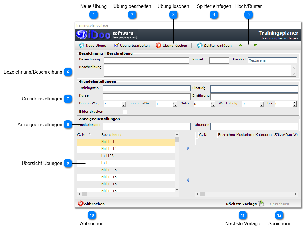Click Muskelgruppe column header in right table
This screenshot has width=304, height=231.
[245, 135]
